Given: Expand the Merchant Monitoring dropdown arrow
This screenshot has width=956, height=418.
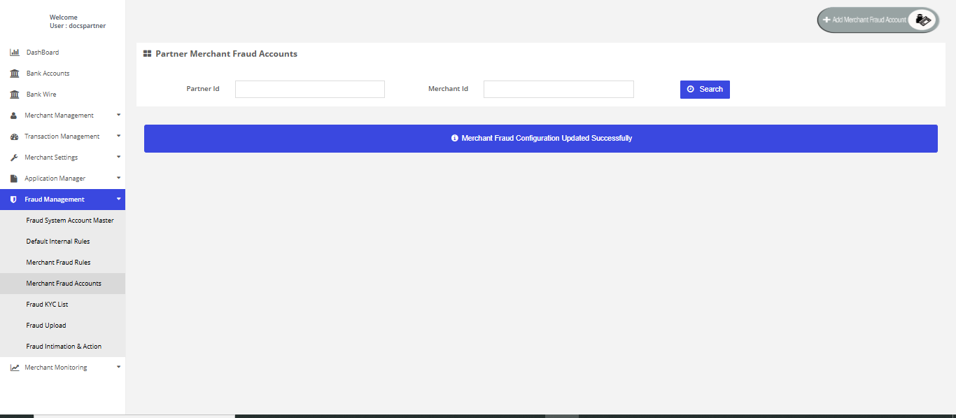Looking at the screenshot, I should (118, 367).
